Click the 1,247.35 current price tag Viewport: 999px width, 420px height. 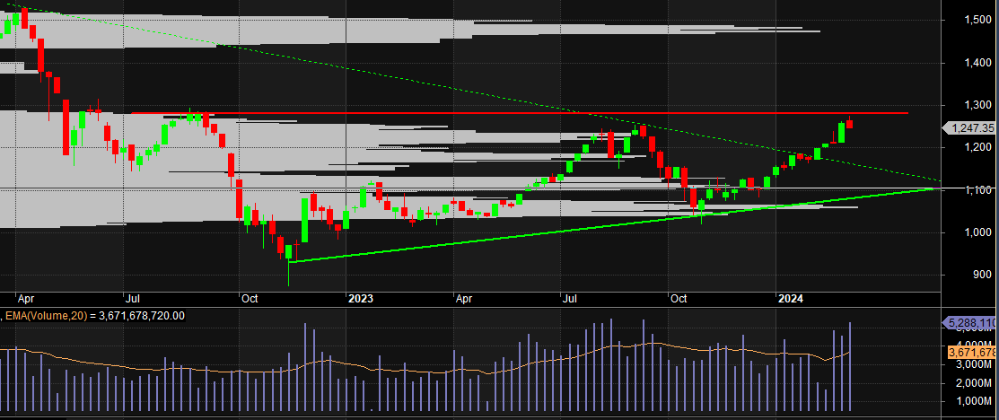tap(972, 128)
